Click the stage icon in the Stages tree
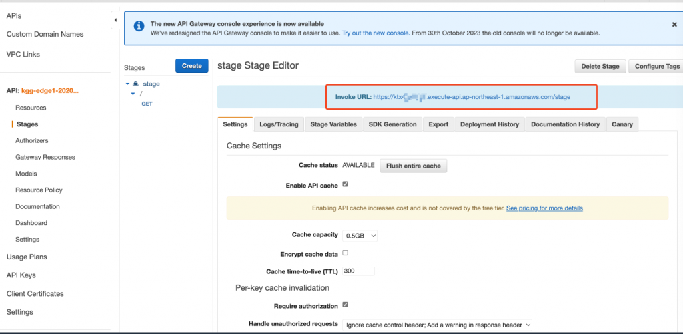The image size is (683, 334). click(x=136, y=84)
